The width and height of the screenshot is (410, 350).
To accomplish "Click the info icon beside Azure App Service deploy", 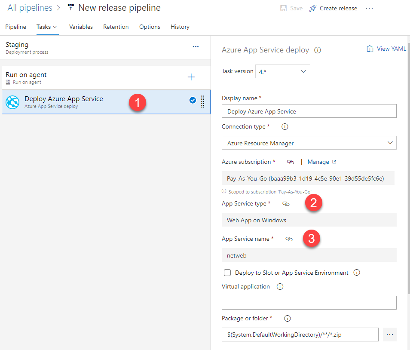I will 318,50.
